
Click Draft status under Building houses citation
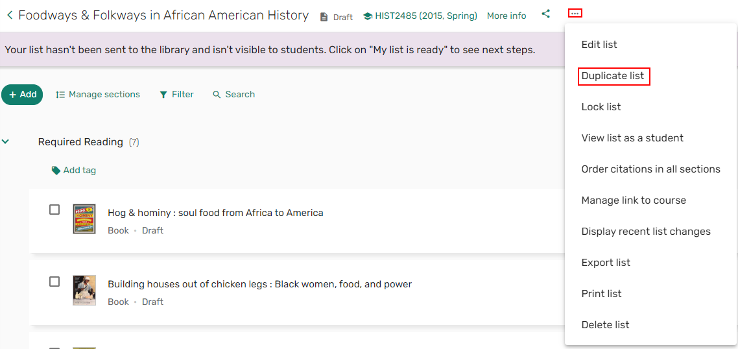[x=152, y=302]
